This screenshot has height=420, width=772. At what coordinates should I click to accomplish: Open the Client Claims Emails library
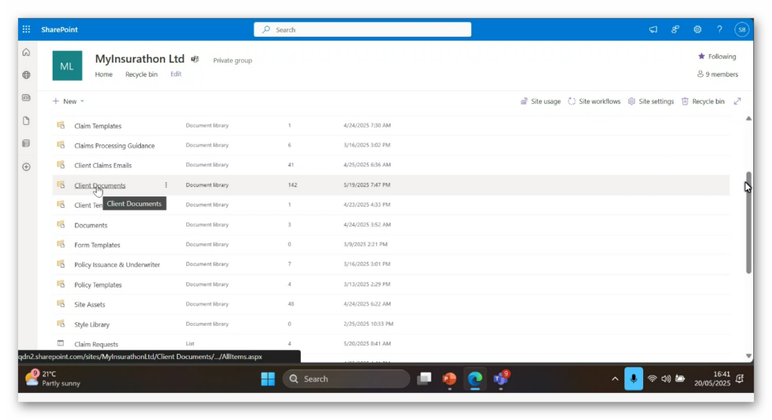(103, 166)
